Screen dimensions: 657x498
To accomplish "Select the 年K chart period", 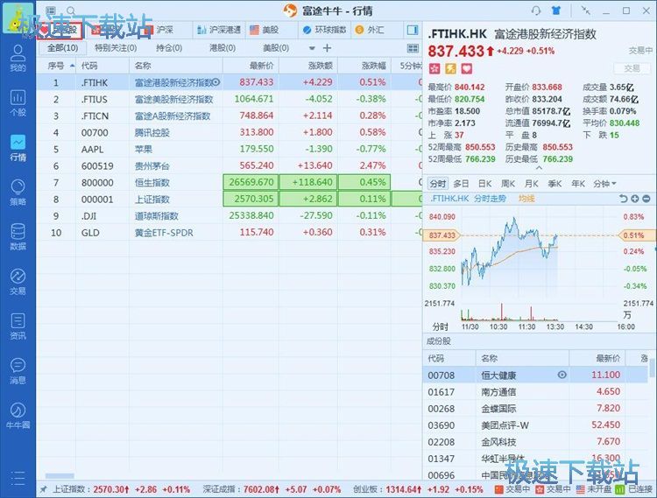I will (578, 183).
